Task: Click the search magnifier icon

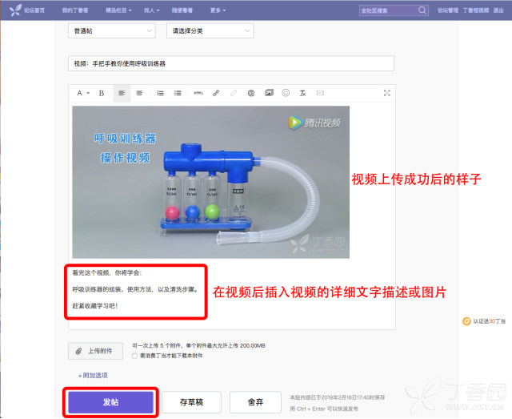Action: [422, 10]
